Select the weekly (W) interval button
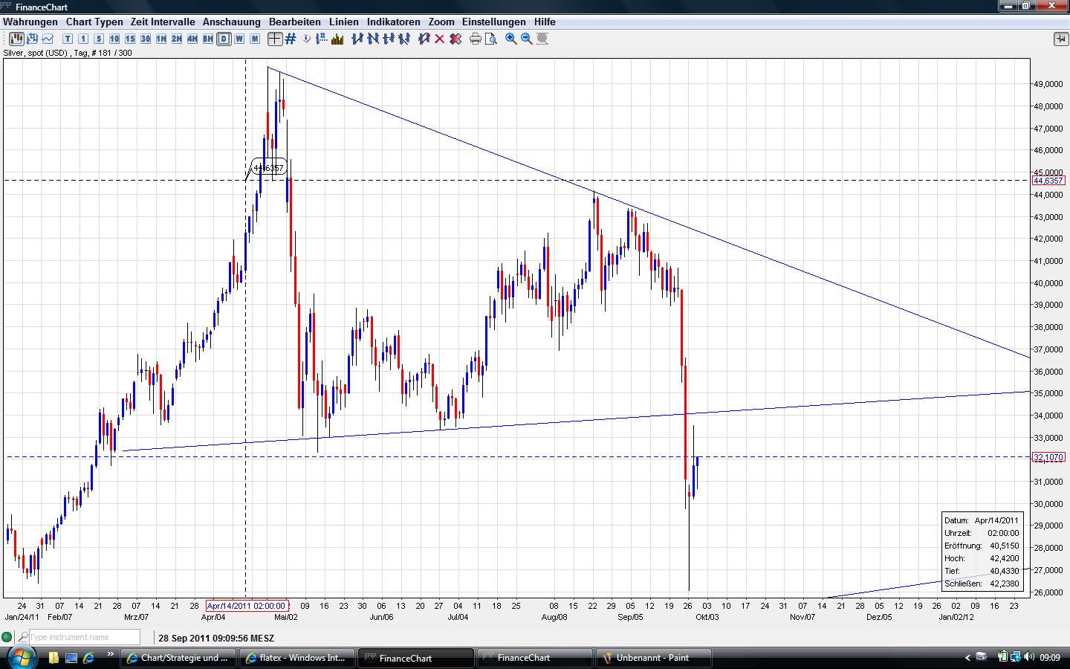 [x=239, y=39]
